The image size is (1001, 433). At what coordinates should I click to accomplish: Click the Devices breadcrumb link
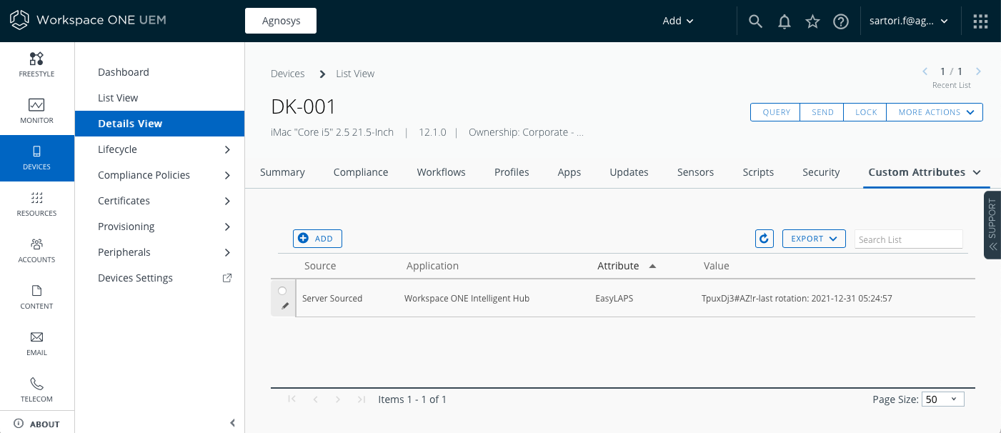287,74
